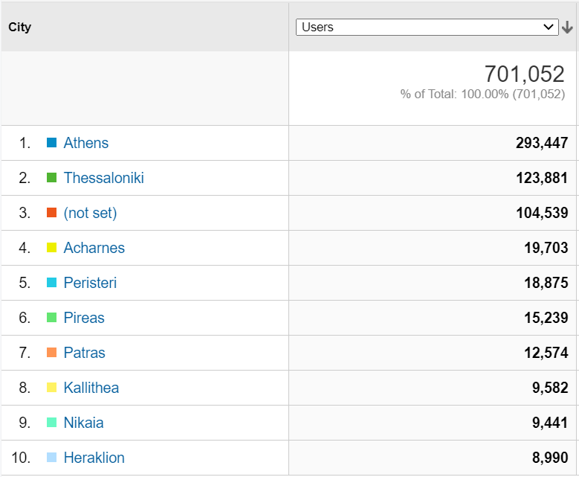Click the orange-red swatch beside (not set)

click(x=51, y=213)
